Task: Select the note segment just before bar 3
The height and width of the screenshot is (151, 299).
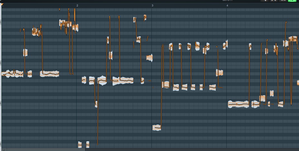Action: pos(149,57)
